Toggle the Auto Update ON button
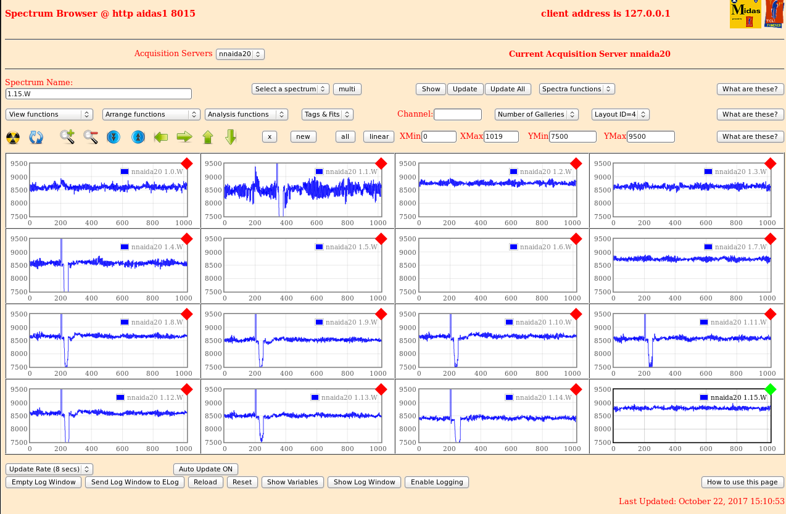 205,469
